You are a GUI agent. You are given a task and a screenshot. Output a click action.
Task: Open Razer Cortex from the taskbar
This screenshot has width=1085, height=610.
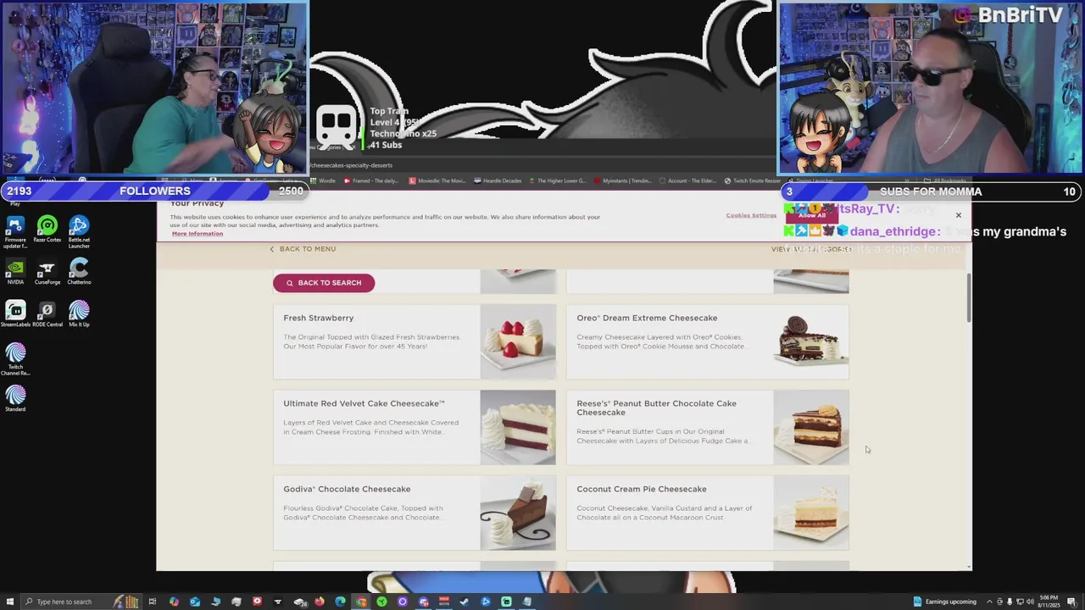[x=382, y=602]
